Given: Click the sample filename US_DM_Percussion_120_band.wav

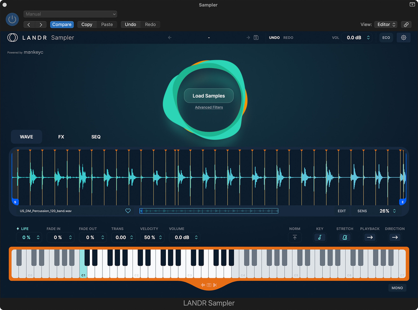Looking at the screenshot, I should click(x=46, y=211).
